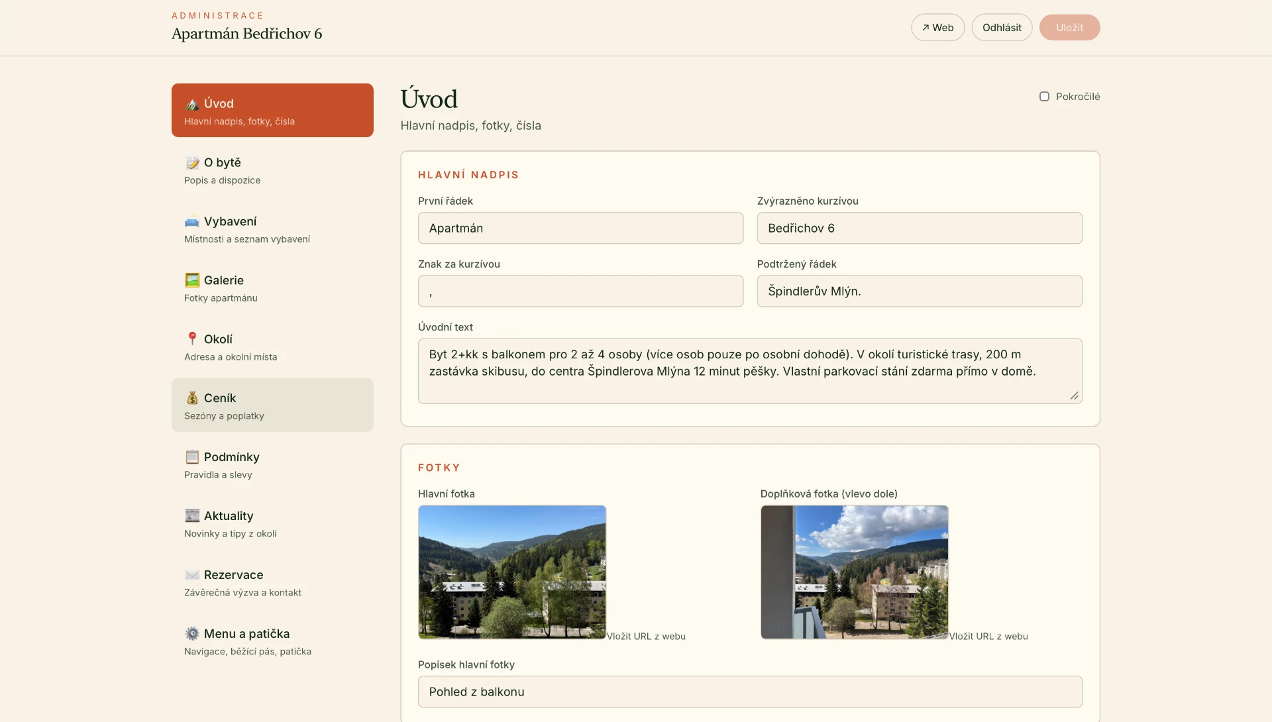Click the picture icon beside Galerie
Image resolution: width=1272 pixels, height=722 pixels.
pyautogui.click(x=192, y=281)
